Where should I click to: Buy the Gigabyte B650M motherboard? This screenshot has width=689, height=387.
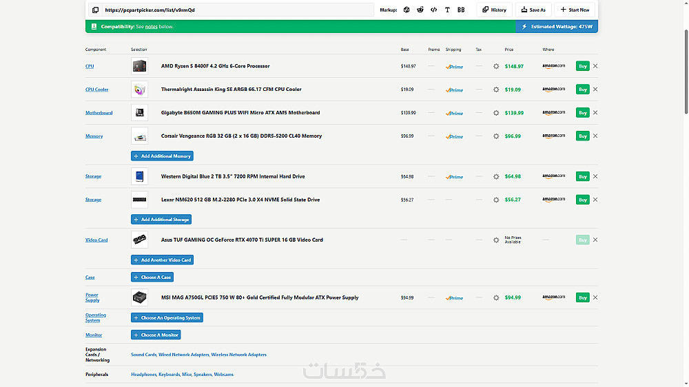(583, 112)
